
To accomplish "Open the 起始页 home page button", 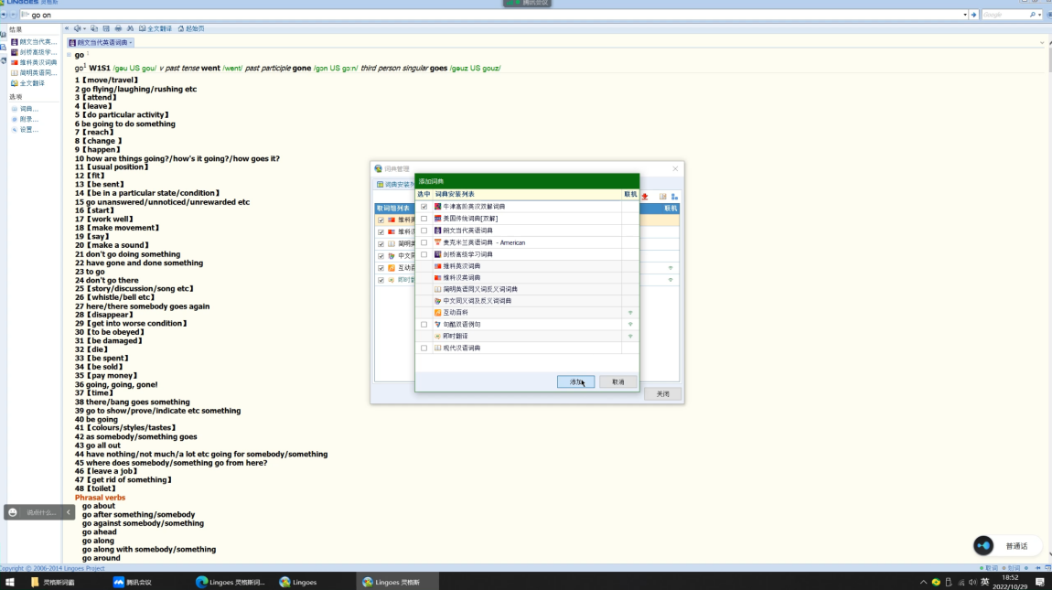I will pyautogui.click(x=191, y=28).
